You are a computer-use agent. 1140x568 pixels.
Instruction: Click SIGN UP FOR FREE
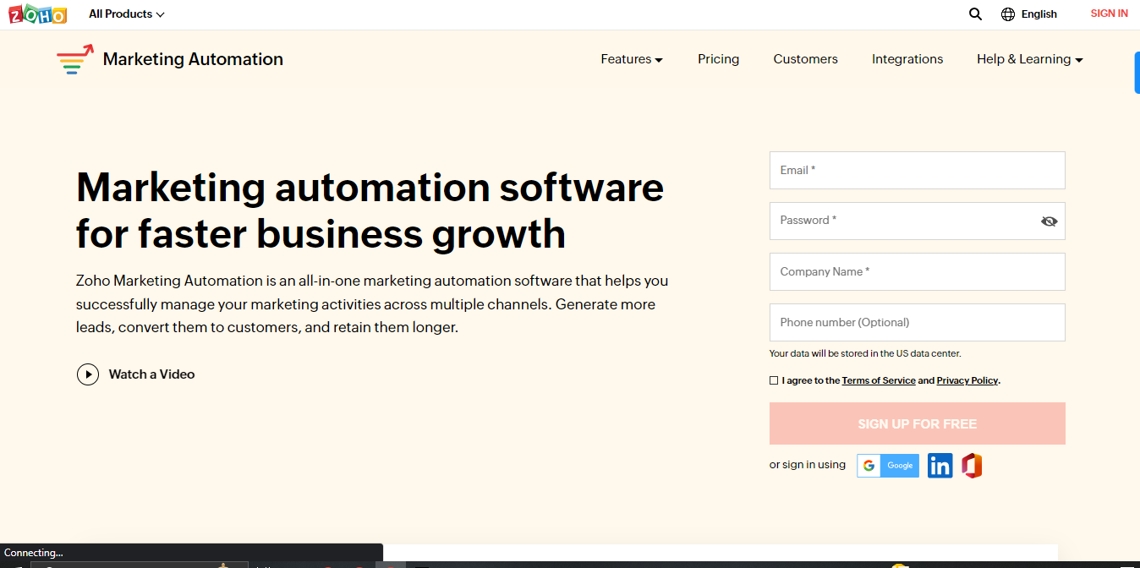coord(917,423)
